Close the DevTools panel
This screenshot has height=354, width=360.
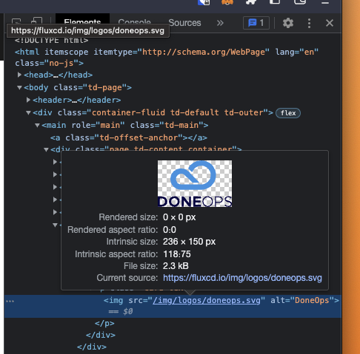pos(330,23)
